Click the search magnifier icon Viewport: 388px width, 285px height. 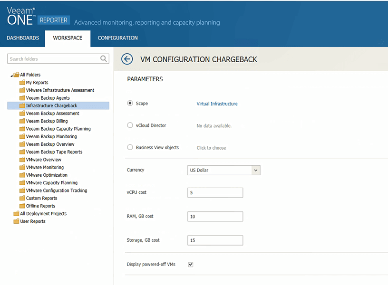pyautogui.click(x=104, y=58)
